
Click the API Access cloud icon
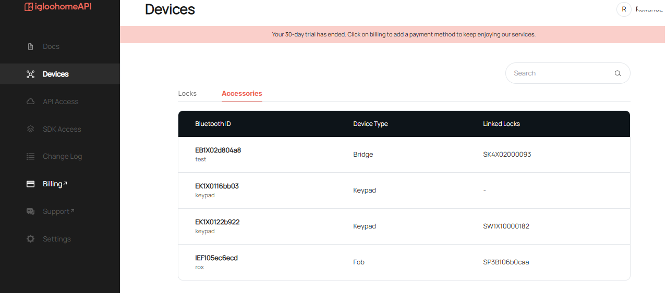(30, 101)
